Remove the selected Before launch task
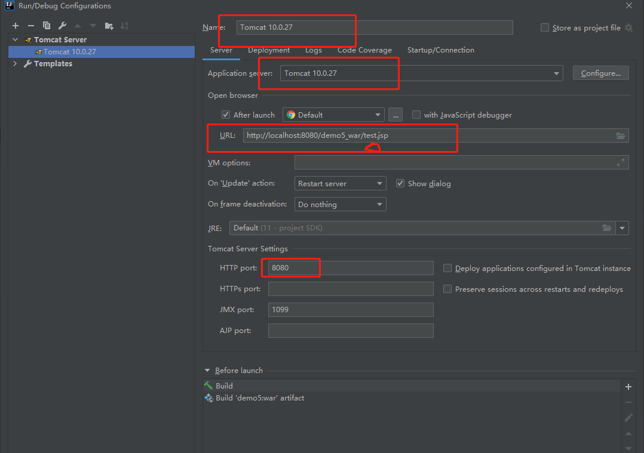 coord(628,402)
